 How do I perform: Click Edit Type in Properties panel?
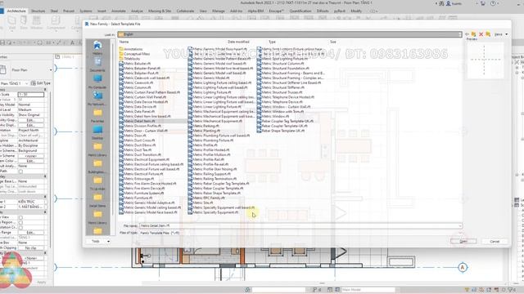(x=41, y=83)
